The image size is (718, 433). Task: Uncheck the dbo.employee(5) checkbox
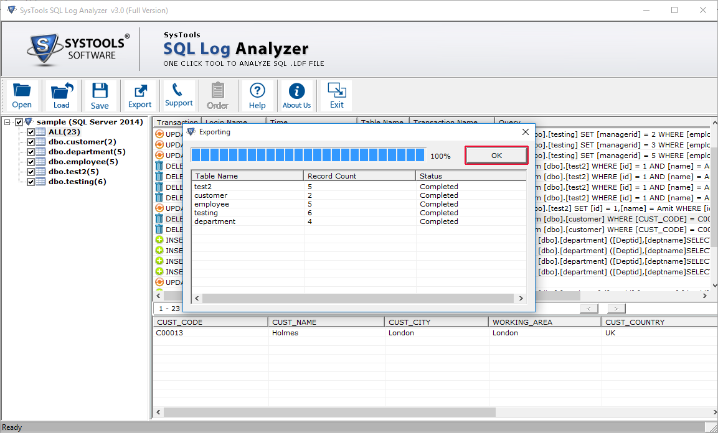coord(31,162)
